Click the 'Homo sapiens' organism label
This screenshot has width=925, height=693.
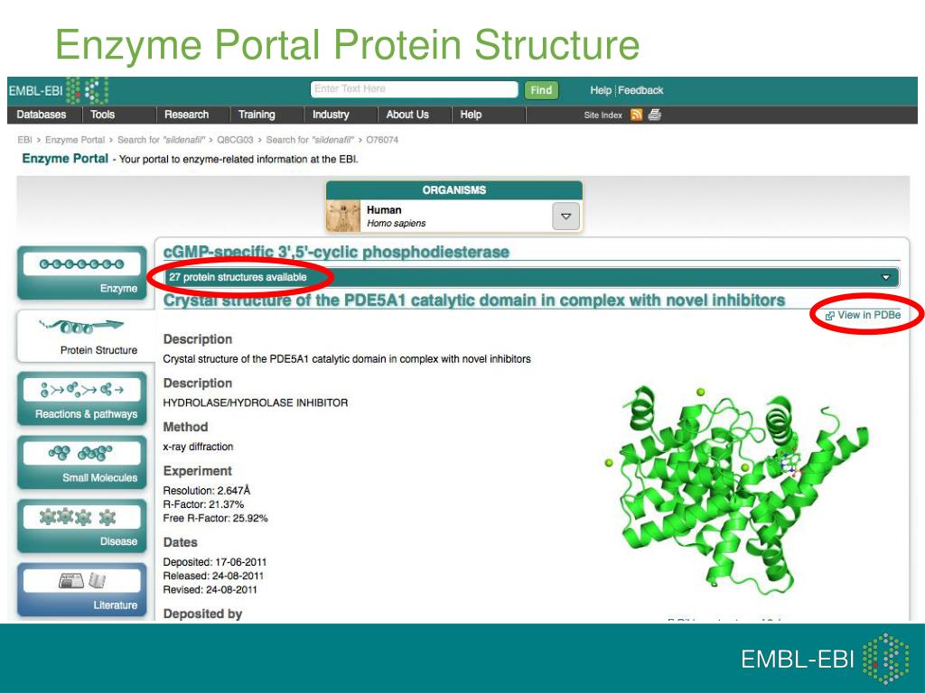396,224
